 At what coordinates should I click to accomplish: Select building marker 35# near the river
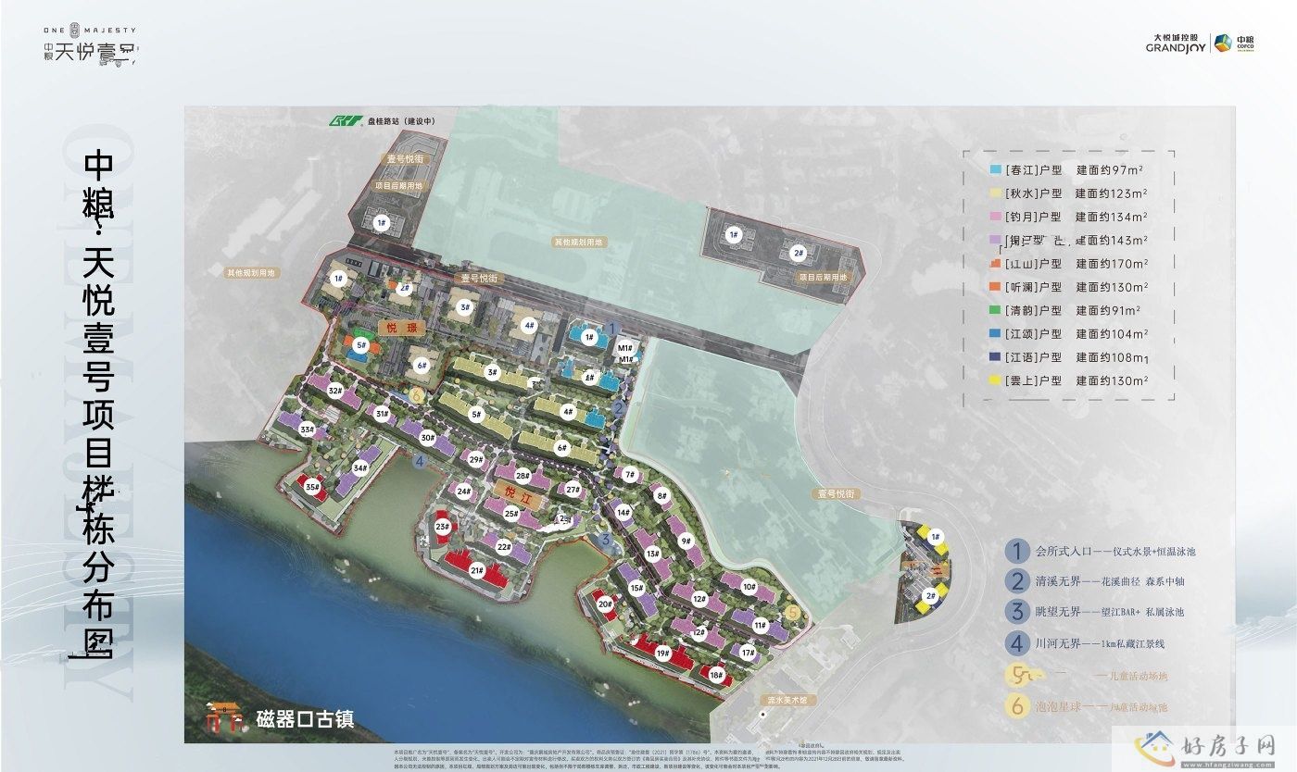point(312,487)
